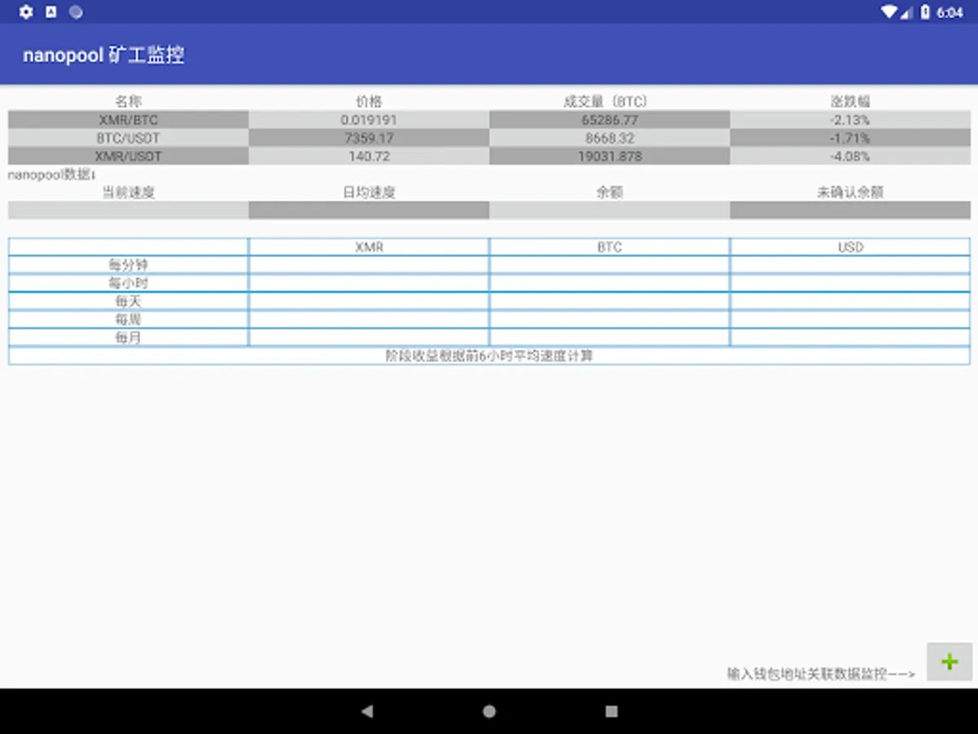978x734 pixels.
Task: Click the change value -2.13%
Action: click(850, 120)
